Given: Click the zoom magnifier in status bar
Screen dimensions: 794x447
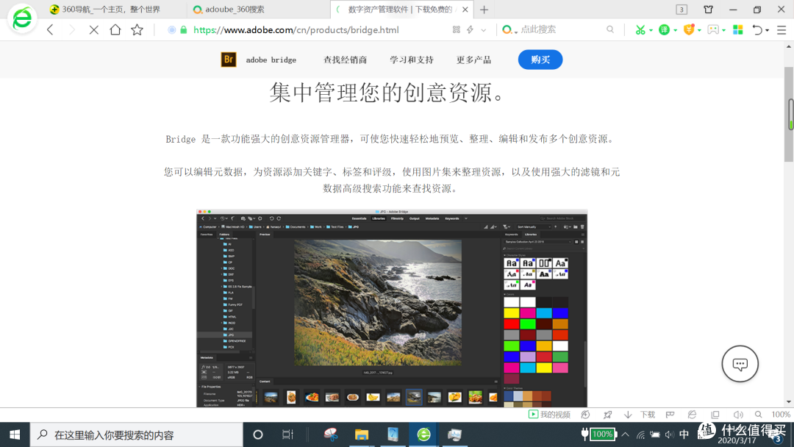Looking at the screenshot, I should (758, 415).
